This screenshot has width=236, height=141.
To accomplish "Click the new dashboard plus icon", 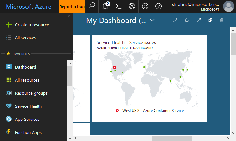I will 163,20.
